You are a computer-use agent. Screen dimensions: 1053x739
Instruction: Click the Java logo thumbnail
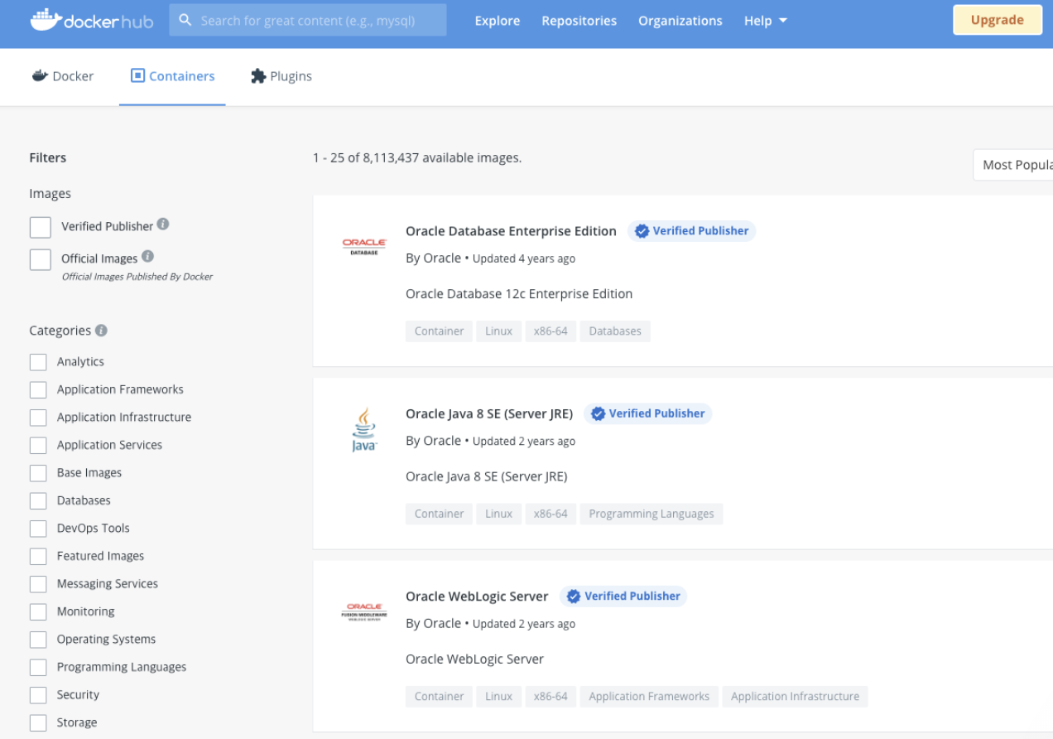[x=364, y=429]
